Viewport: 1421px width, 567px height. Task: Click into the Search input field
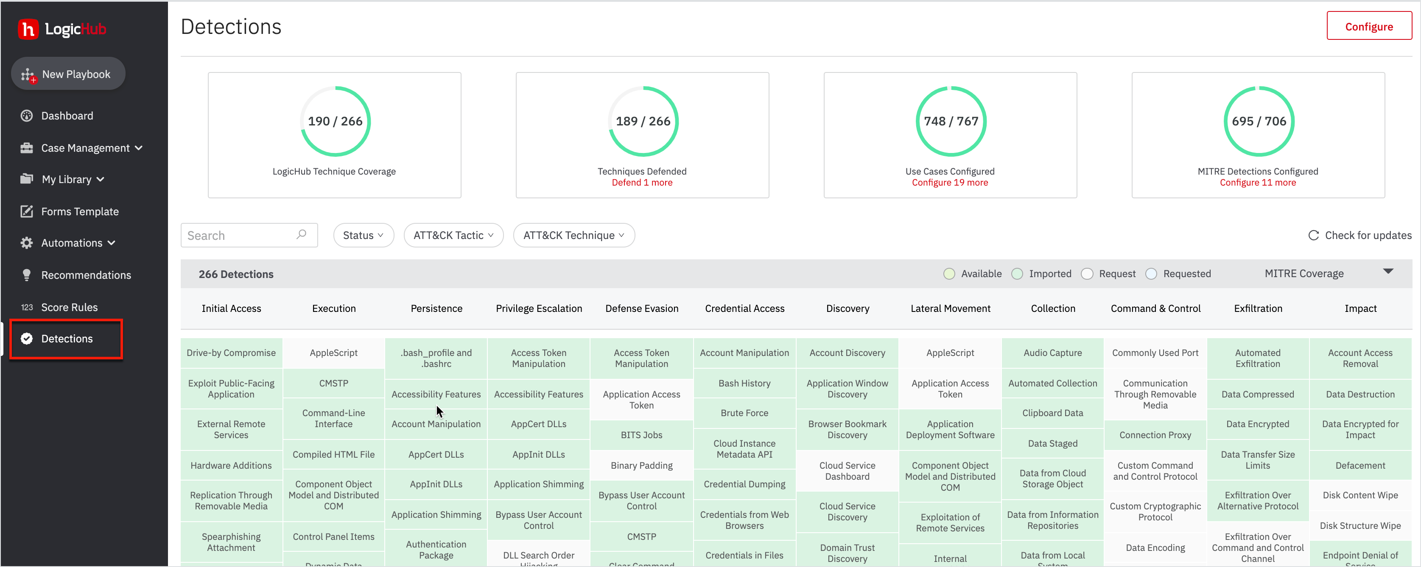click(x=249, y=235)
